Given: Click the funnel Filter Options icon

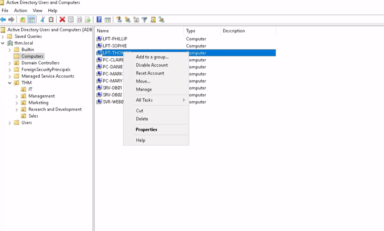Looking at the screenshot, I should tap(144, 20).
